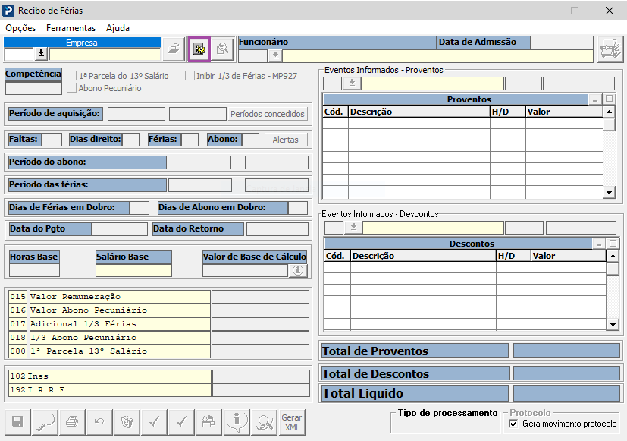Screen dimensions: 627x441
Task: Click the Descontos grid scroll up arrow
Action: 613,256
